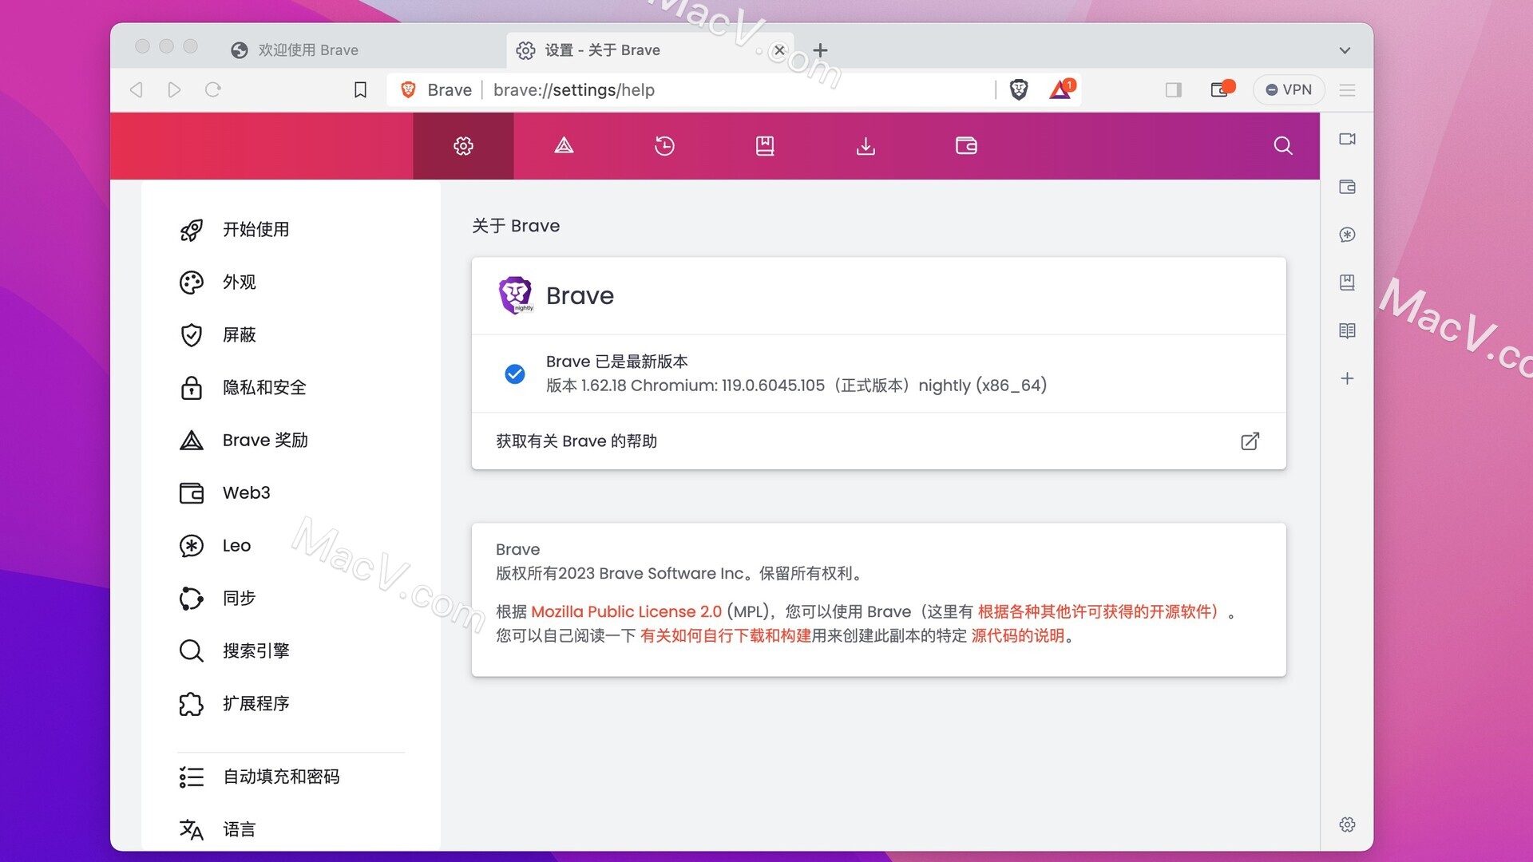Open Wallet icon in pink header
Image resolution: width=1533 pixels, height=862 pixels.
point(966,146)
